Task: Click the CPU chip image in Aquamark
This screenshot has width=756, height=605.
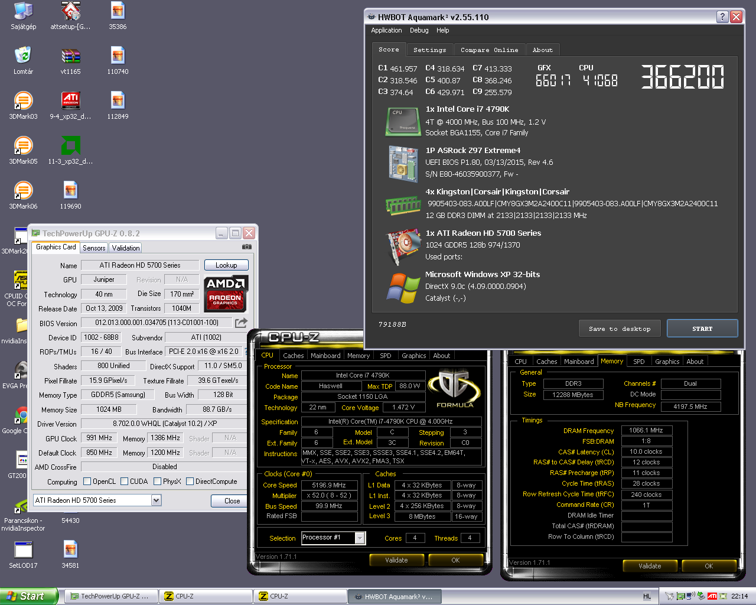Action: click(x=403, y=121)
